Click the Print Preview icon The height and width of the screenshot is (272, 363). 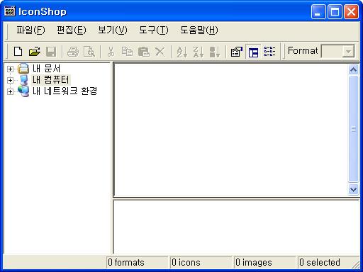click(89, 52)
